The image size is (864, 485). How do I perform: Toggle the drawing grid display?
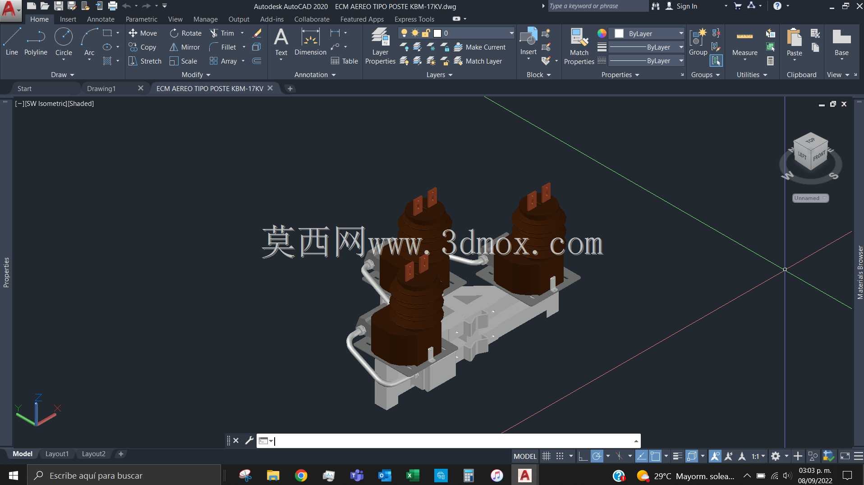[546, 456]
